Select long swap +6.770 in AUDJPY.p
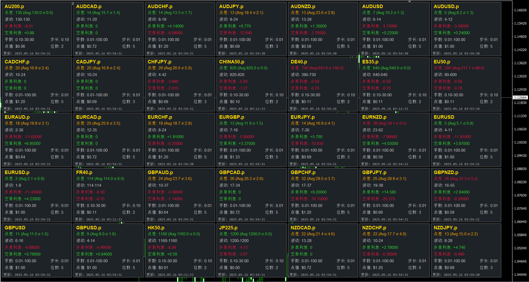Screen dimensions: 529x282 point(235,26)
